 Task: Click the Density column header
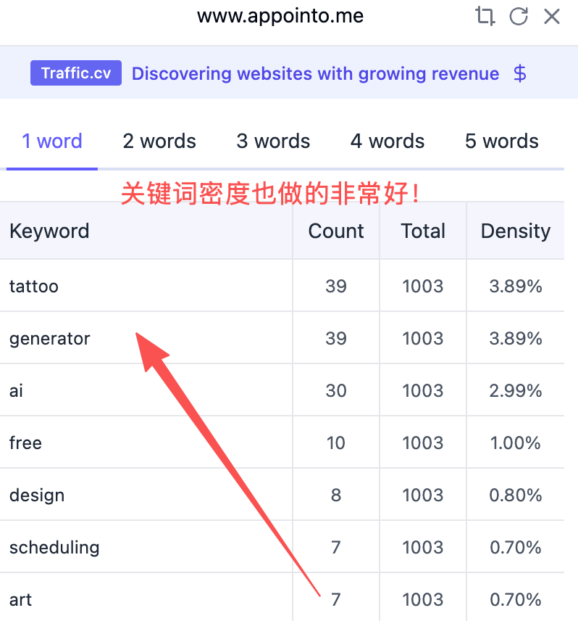pyautogui.click(x=516, y=231)
